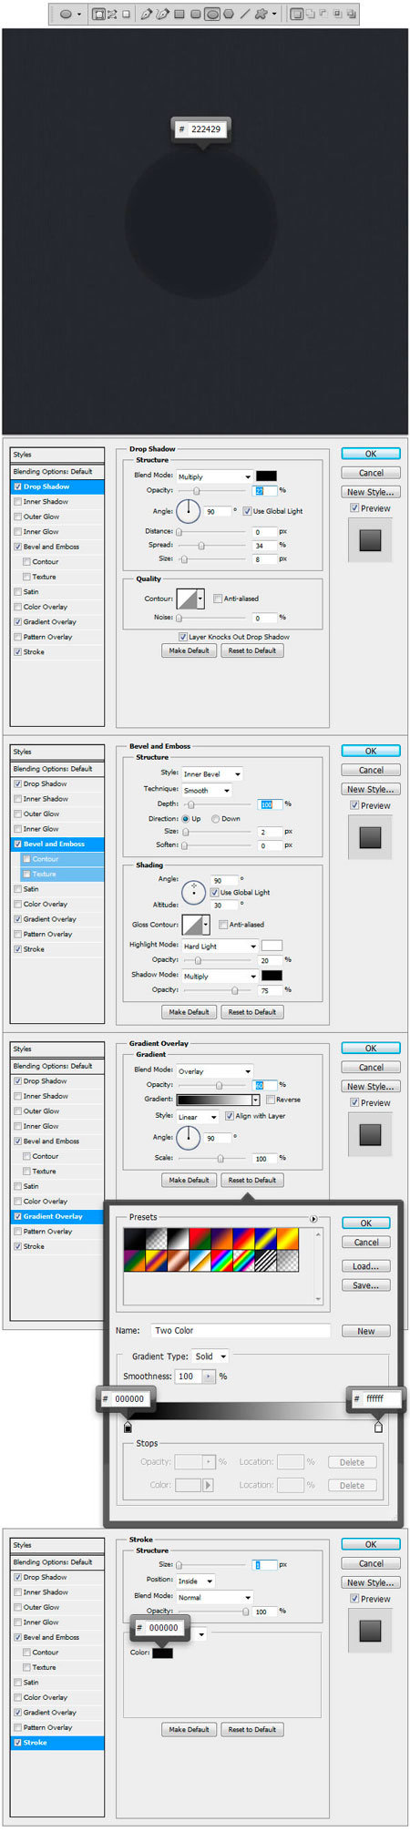The image size is (410, 1832).
Task: Open the Ellipse tool preset picker
Action: click(78, 15)
